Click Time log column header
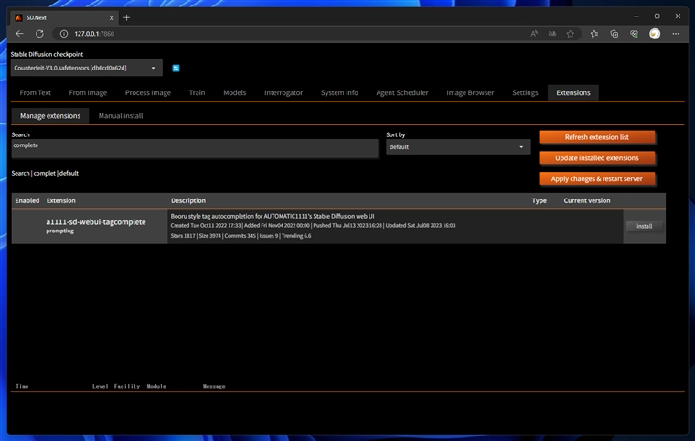This screenshot has height=441, width=695. pyautogui.click(x=22, y=386)
